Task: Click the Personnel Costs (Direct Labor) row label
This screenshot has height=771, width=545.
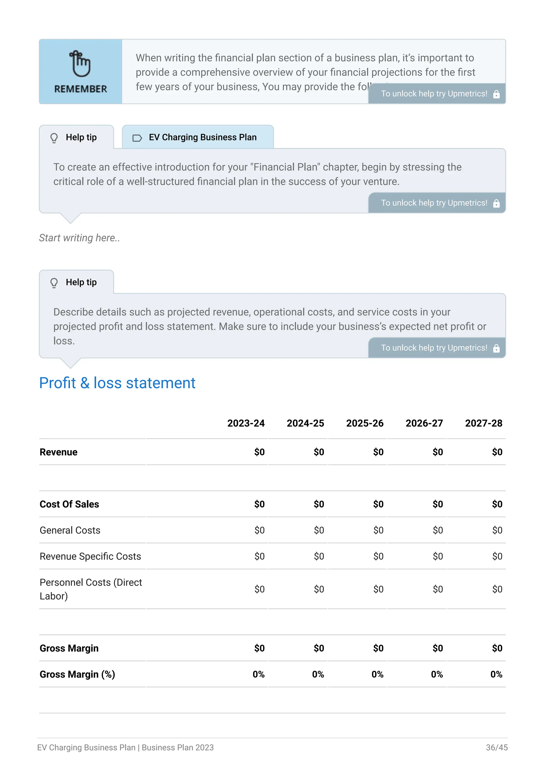Action: [x=90, y=589]
